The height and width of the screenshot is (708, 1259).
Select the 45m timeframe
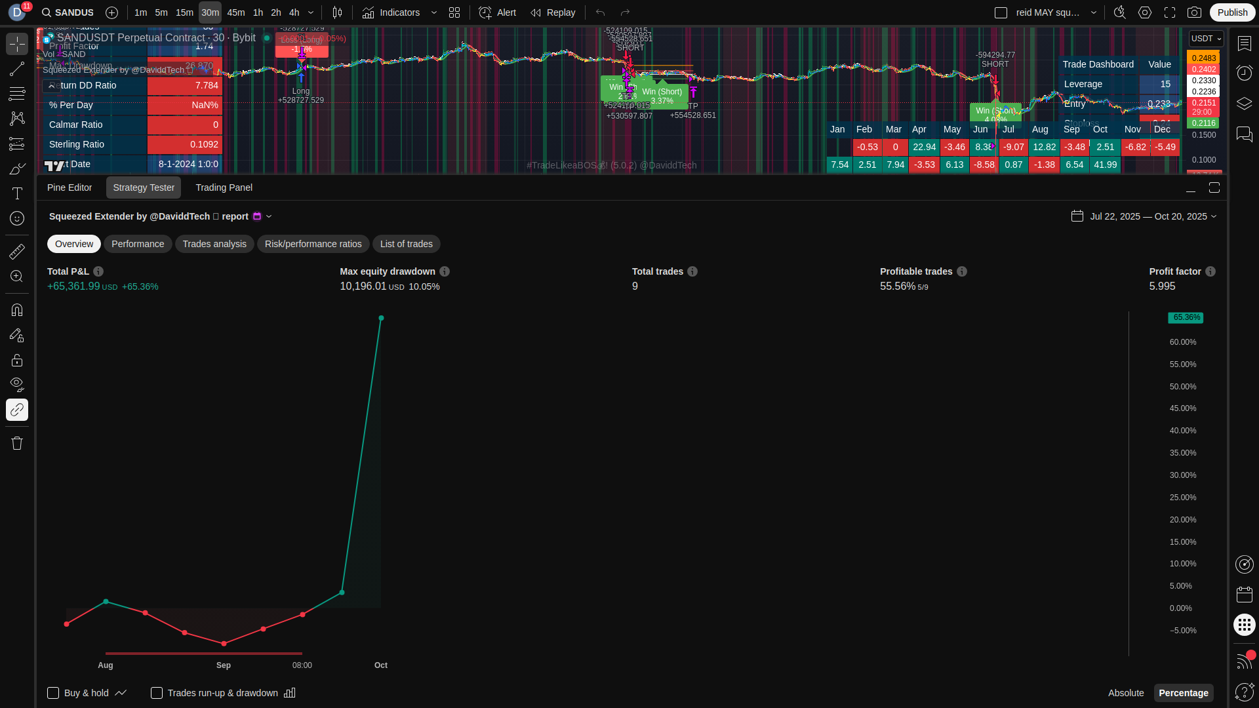coord(235,12)
